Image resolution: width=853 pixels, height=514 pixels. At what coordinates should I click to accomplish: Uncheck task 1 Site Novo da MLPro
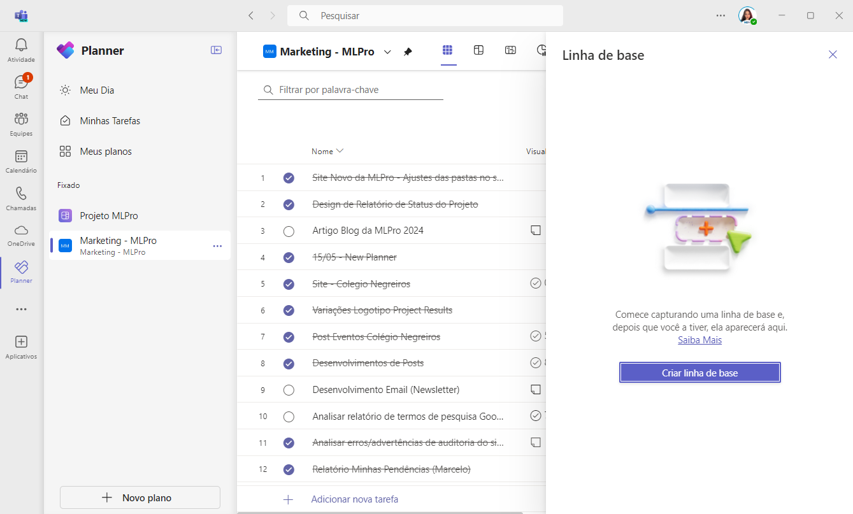pyautogui.click(x=289, y=178)
